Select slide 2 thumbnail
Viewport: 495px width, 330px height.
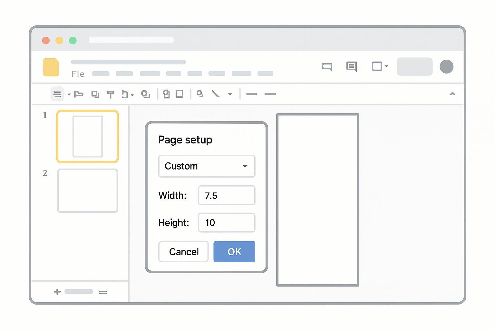click(x=87, y=191)
